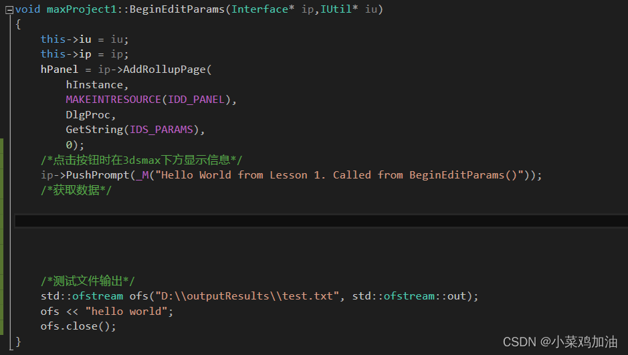Click the 3dsmax comment line
This screenshot has height=355, width=628.
141,160
